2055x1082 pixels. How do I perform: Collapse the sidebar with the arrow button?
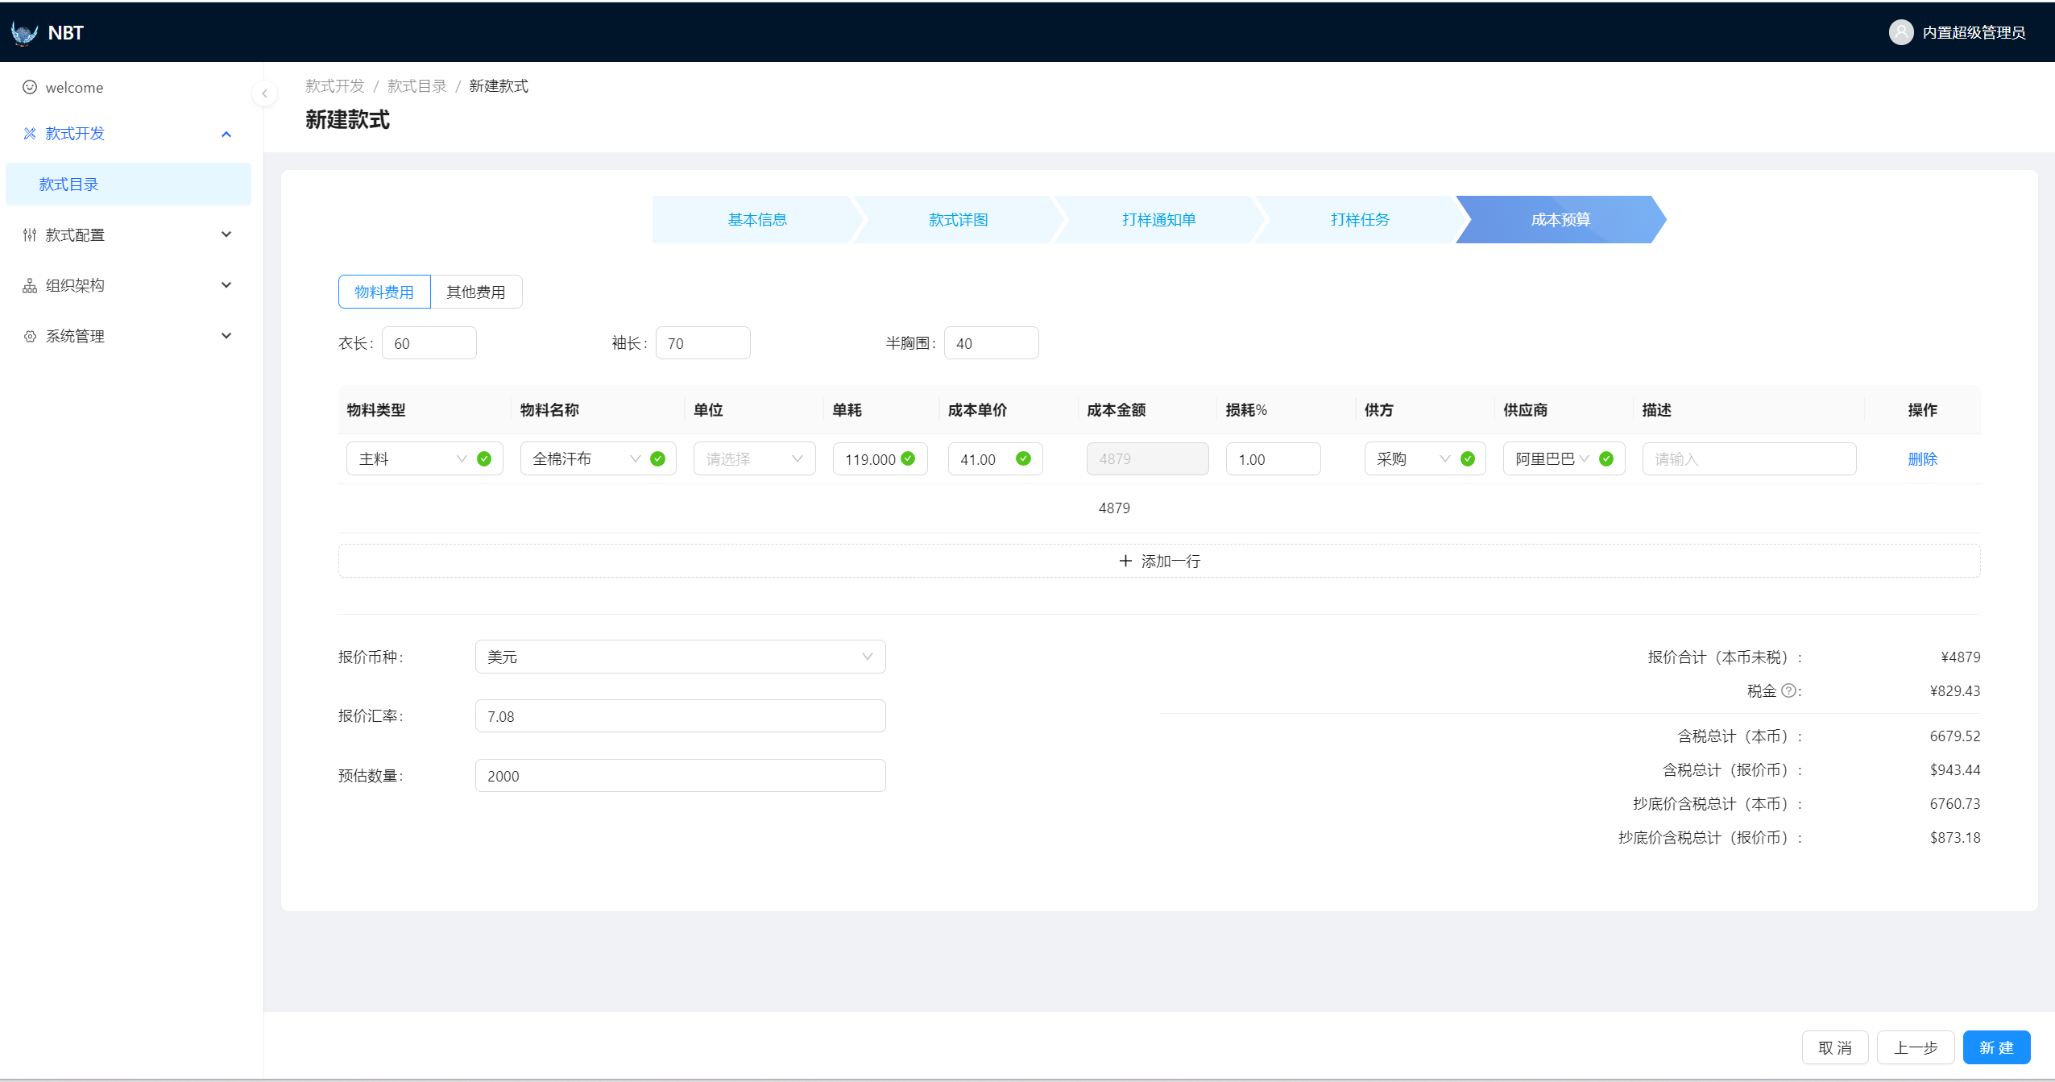click(x=264, y=93)
